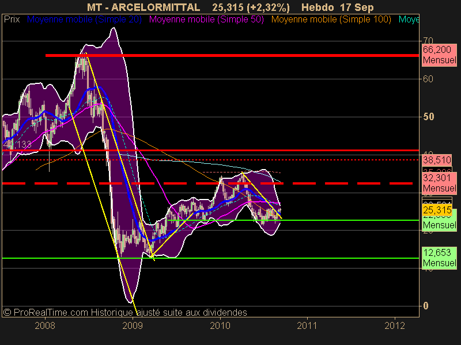Screen dimensions: 461x345
Task: Click the 2008 time axis label
Action: click(45, 325)
